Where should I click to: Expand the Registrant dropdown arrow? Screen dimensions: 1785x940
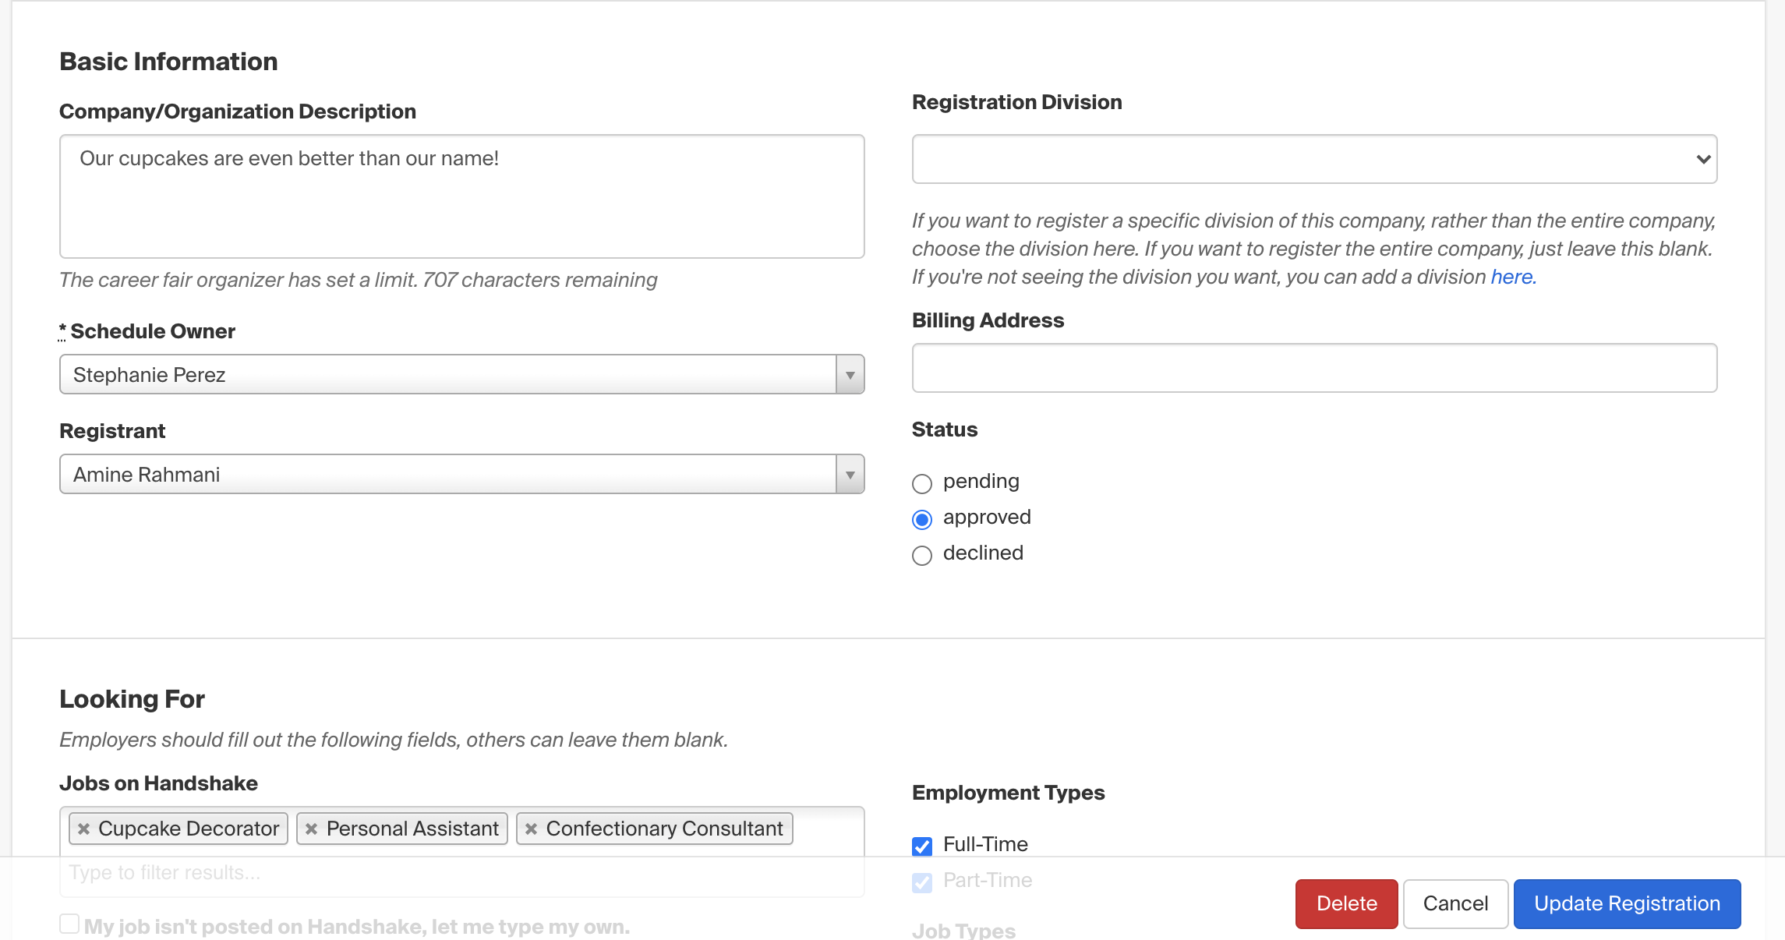coord(850,475)
